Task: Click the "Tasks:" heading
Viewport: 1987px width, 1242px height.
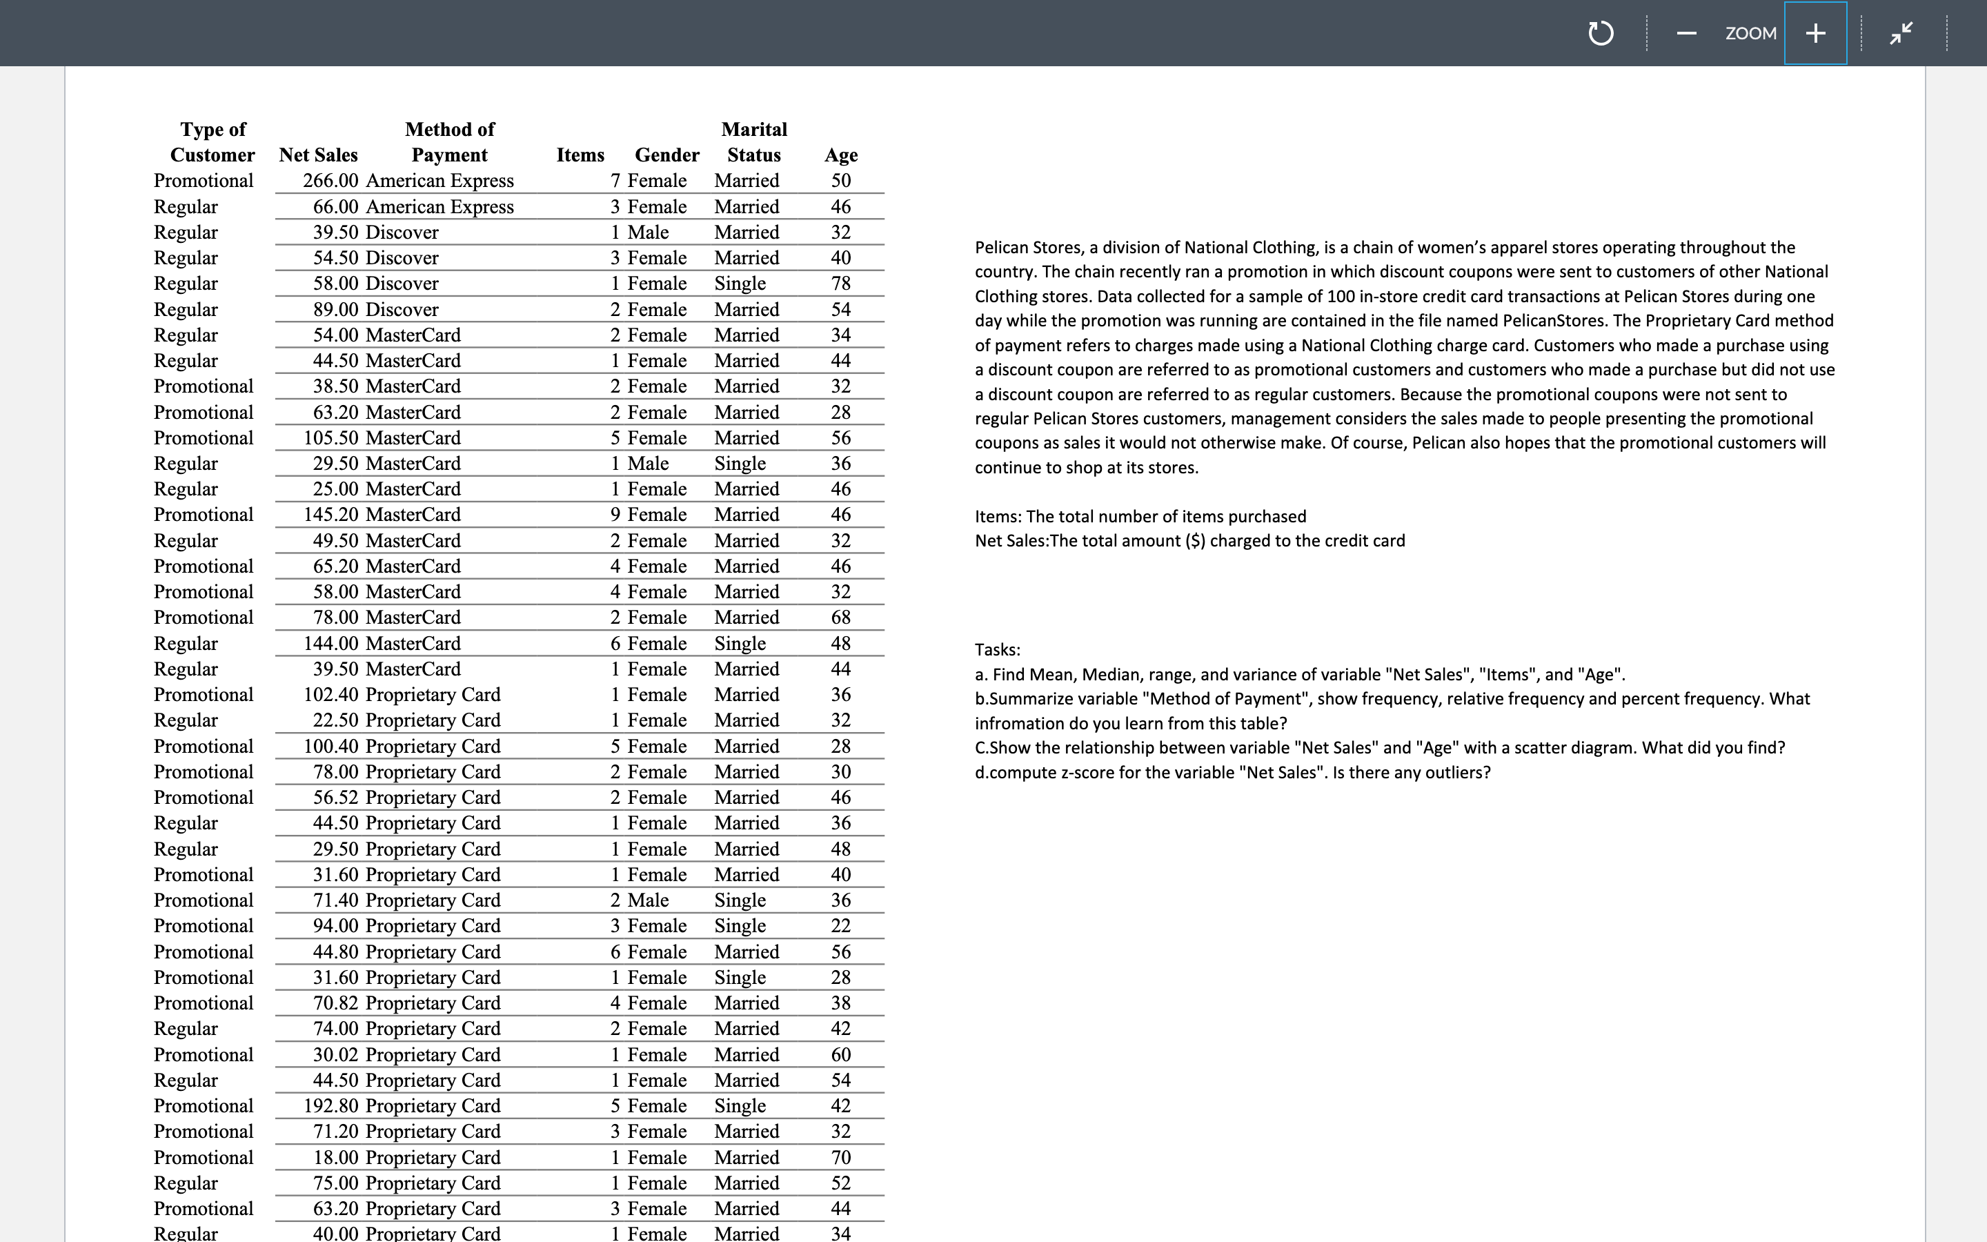Action: pyautogui.click(x=997, y=649)
